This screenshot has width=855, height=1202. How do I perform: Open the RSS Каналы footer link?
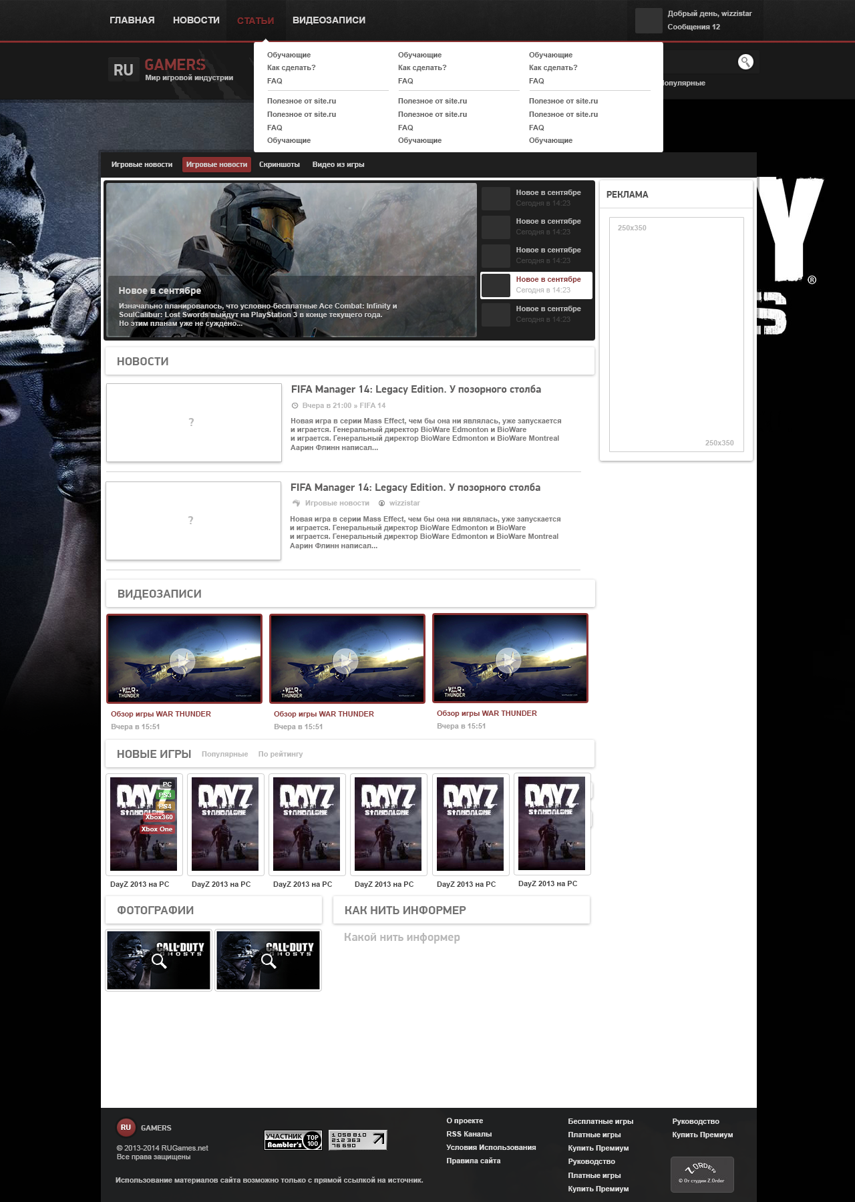click(469, 1134)
